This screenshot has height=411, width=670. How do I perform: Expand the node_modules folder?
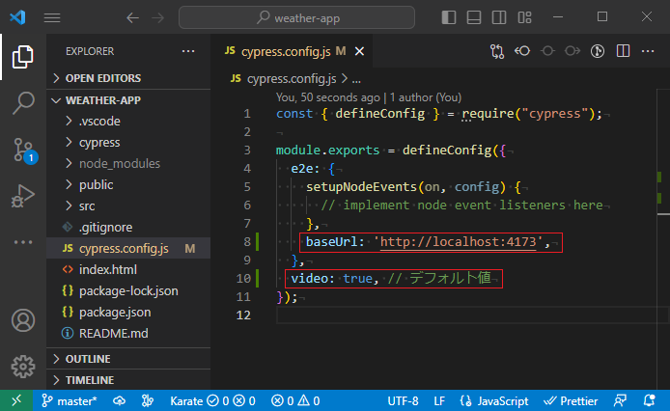pos(128,164)
